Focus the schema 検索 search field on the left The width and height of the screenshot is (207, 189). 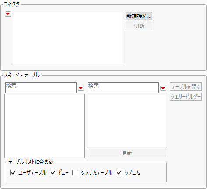(41, 88)
